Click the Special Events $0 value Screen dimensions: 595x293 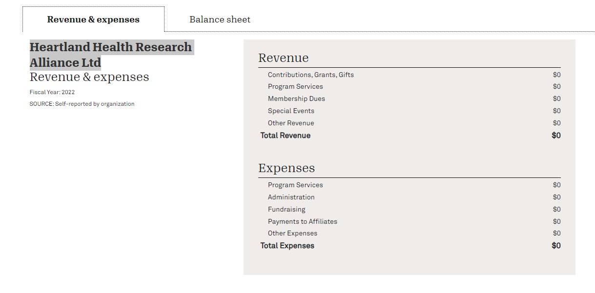[x=557, y=111]
